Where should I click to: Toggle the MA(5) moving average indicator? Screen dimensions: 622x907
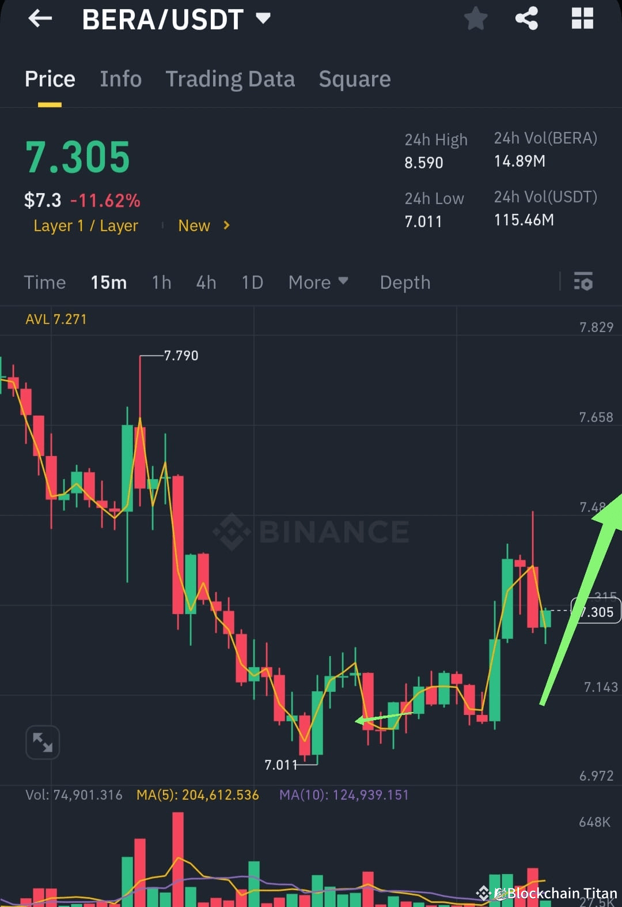point(197,795)
